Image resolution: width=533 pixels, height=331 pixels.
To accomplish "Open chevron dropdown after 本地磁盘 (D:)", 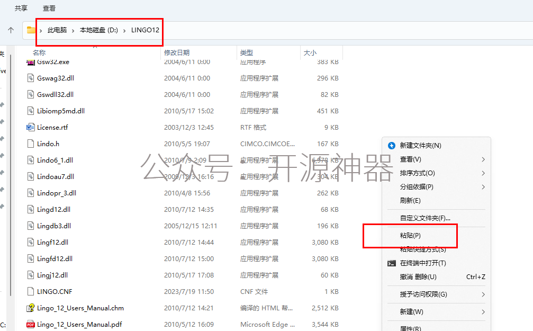I will pyautogui.click(x=124, y=31).
